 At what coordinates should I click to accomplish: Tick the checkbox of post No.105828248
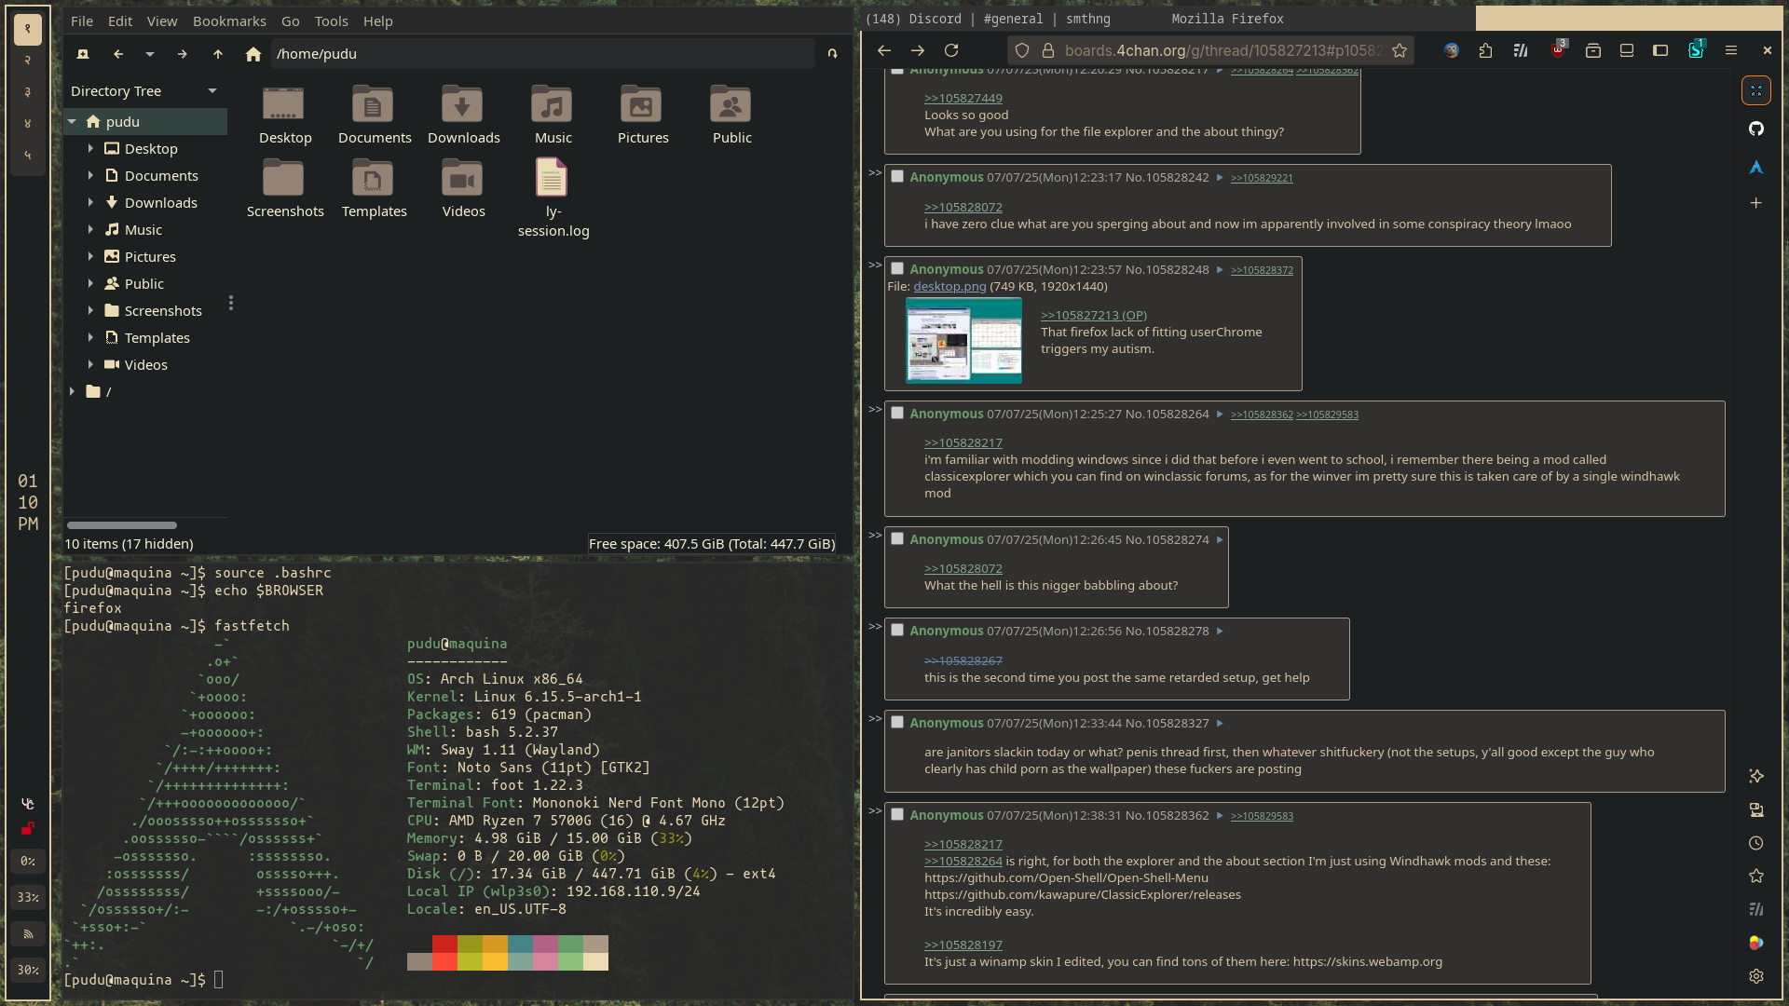point(897,268)
